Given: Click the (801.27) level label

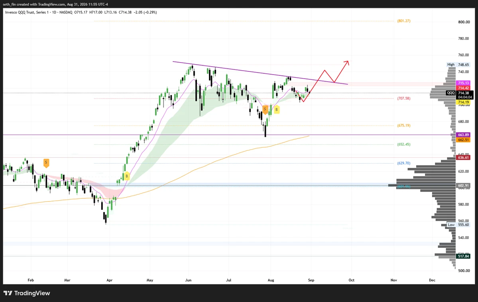Looking at the screenshot, I should click(x=403, y=21).
